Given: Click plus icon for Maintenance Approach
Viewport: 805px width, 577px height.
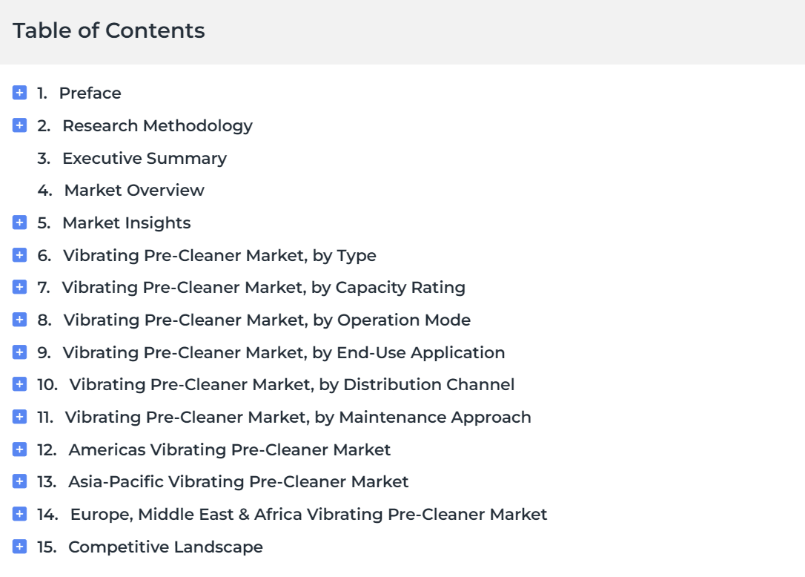Looking at the screenshot, I should click(x=19, y=417).
